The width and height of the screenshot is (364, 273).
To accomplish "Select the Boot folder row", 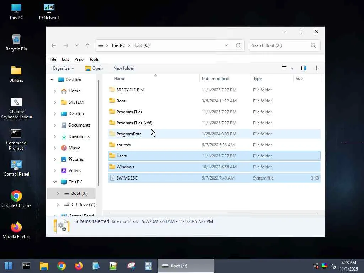I will pyautogui.click(x=214, y=101).
